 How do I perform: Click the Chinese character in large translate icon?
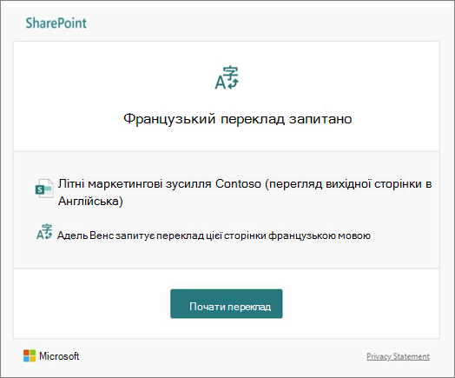232,73
